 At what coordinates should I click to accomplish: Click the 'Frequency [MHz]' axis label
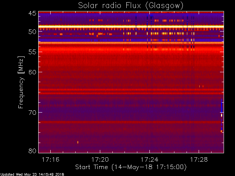[x=21, y=82]
